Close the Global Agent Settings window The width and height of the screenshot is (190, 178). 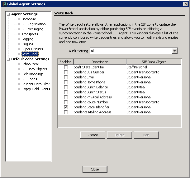pyautogui.click(x=185, y=4)
